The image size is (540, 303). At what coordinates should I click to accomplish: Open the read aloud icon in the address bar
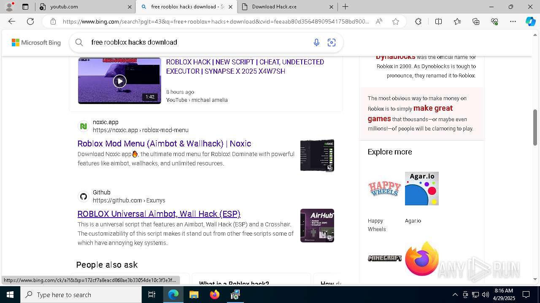pos(379,21)
